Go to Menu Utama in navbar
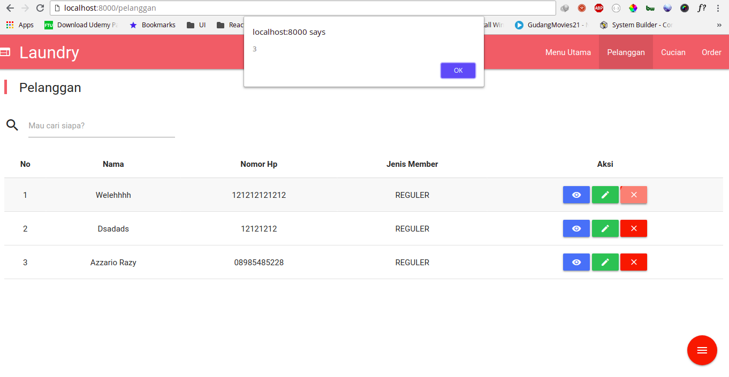This screenshot has width=729, height=377. pos(568,52)
